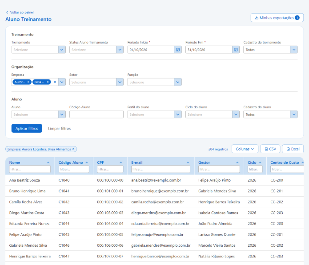Sort by Código Aluno arrow icon
309x265 pixels.
[x=87, y=162]
